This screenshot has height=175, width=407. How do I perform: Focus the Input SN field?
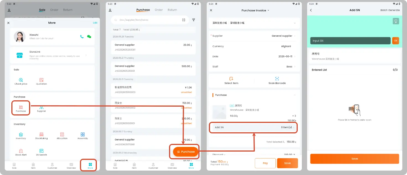click(x=350, y=41)
